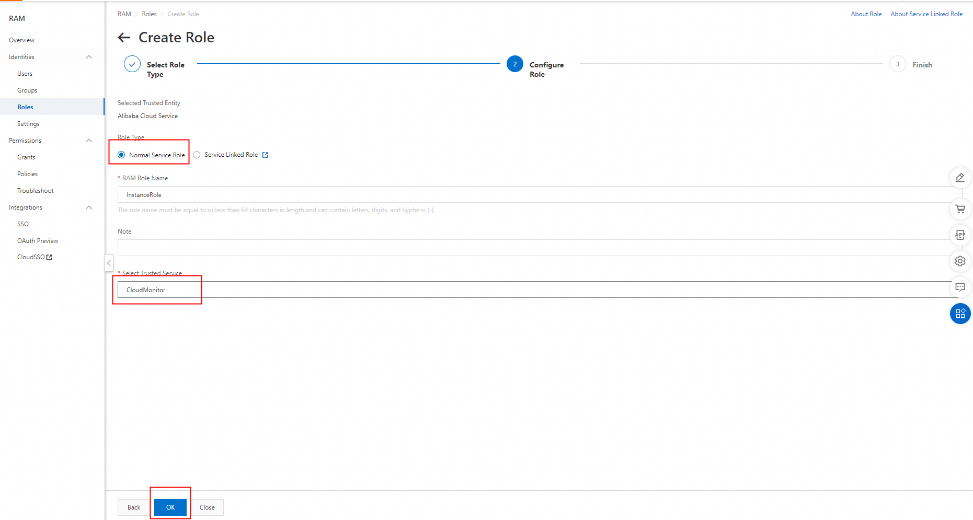Select the Service Linked Role radio button
The height and width of the screenshot is (520, 973).
197,155
